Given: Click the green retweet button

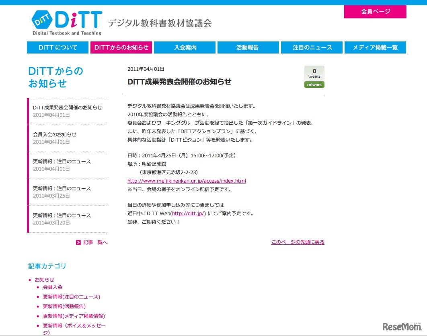Looking at the screenshot, I should click(314, 85).
